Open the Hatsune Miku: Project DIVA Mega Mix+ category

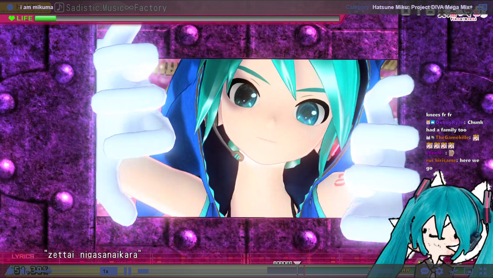[423, 7]
